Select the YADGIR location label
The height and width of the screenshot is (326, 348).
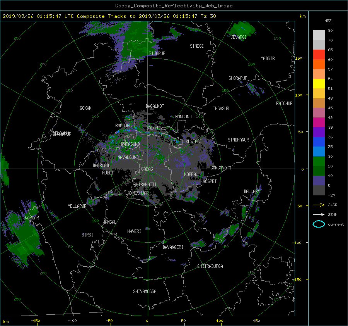(268, 59)
